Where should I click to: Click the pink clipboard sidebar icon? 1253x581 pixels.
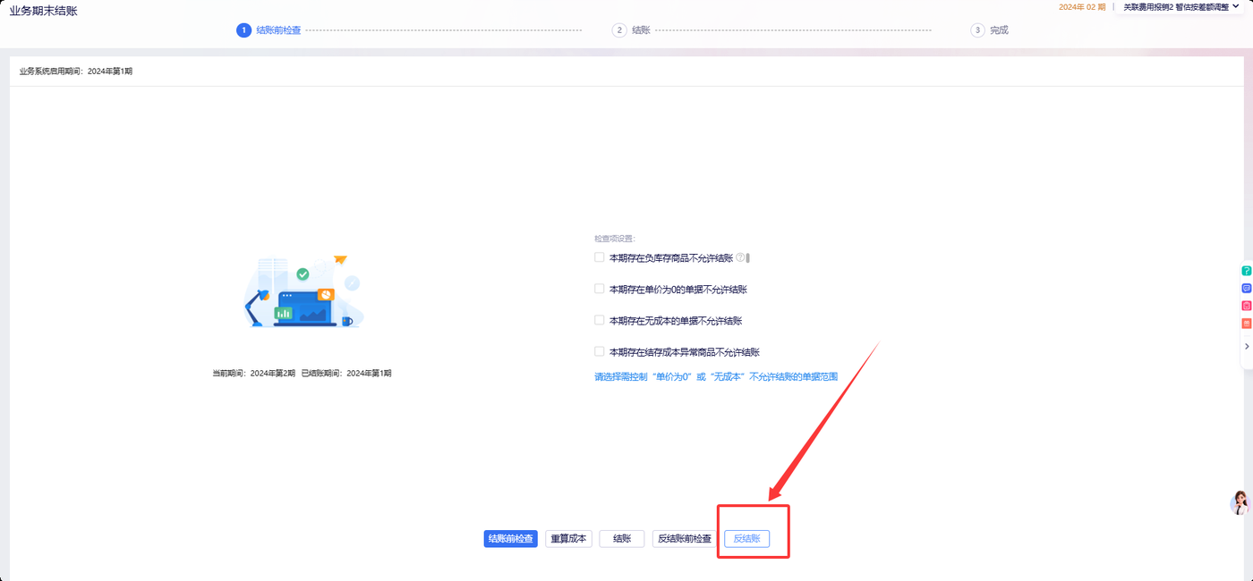(x=1247, y=306)
